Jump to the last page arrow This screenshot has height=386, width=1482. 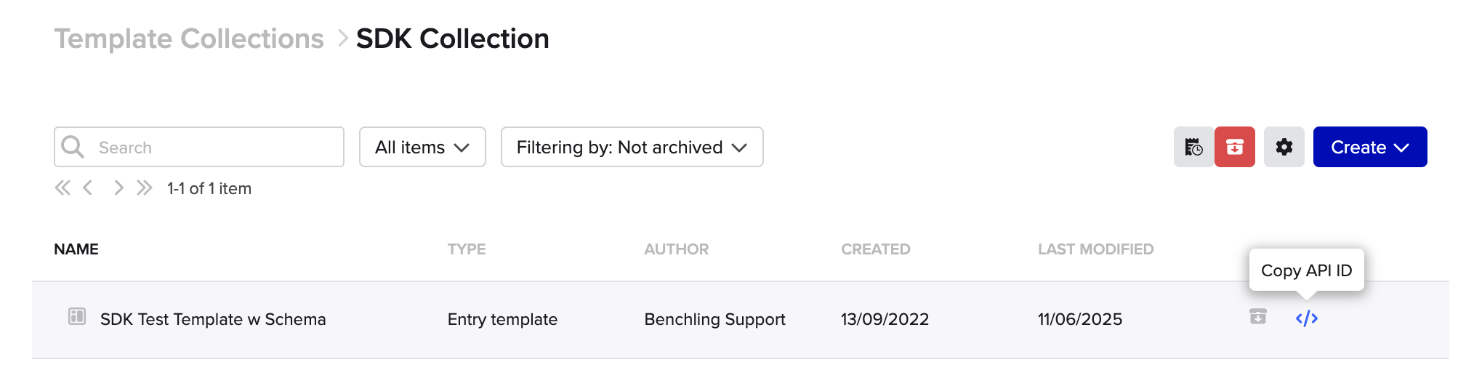(x=145, y=188)
